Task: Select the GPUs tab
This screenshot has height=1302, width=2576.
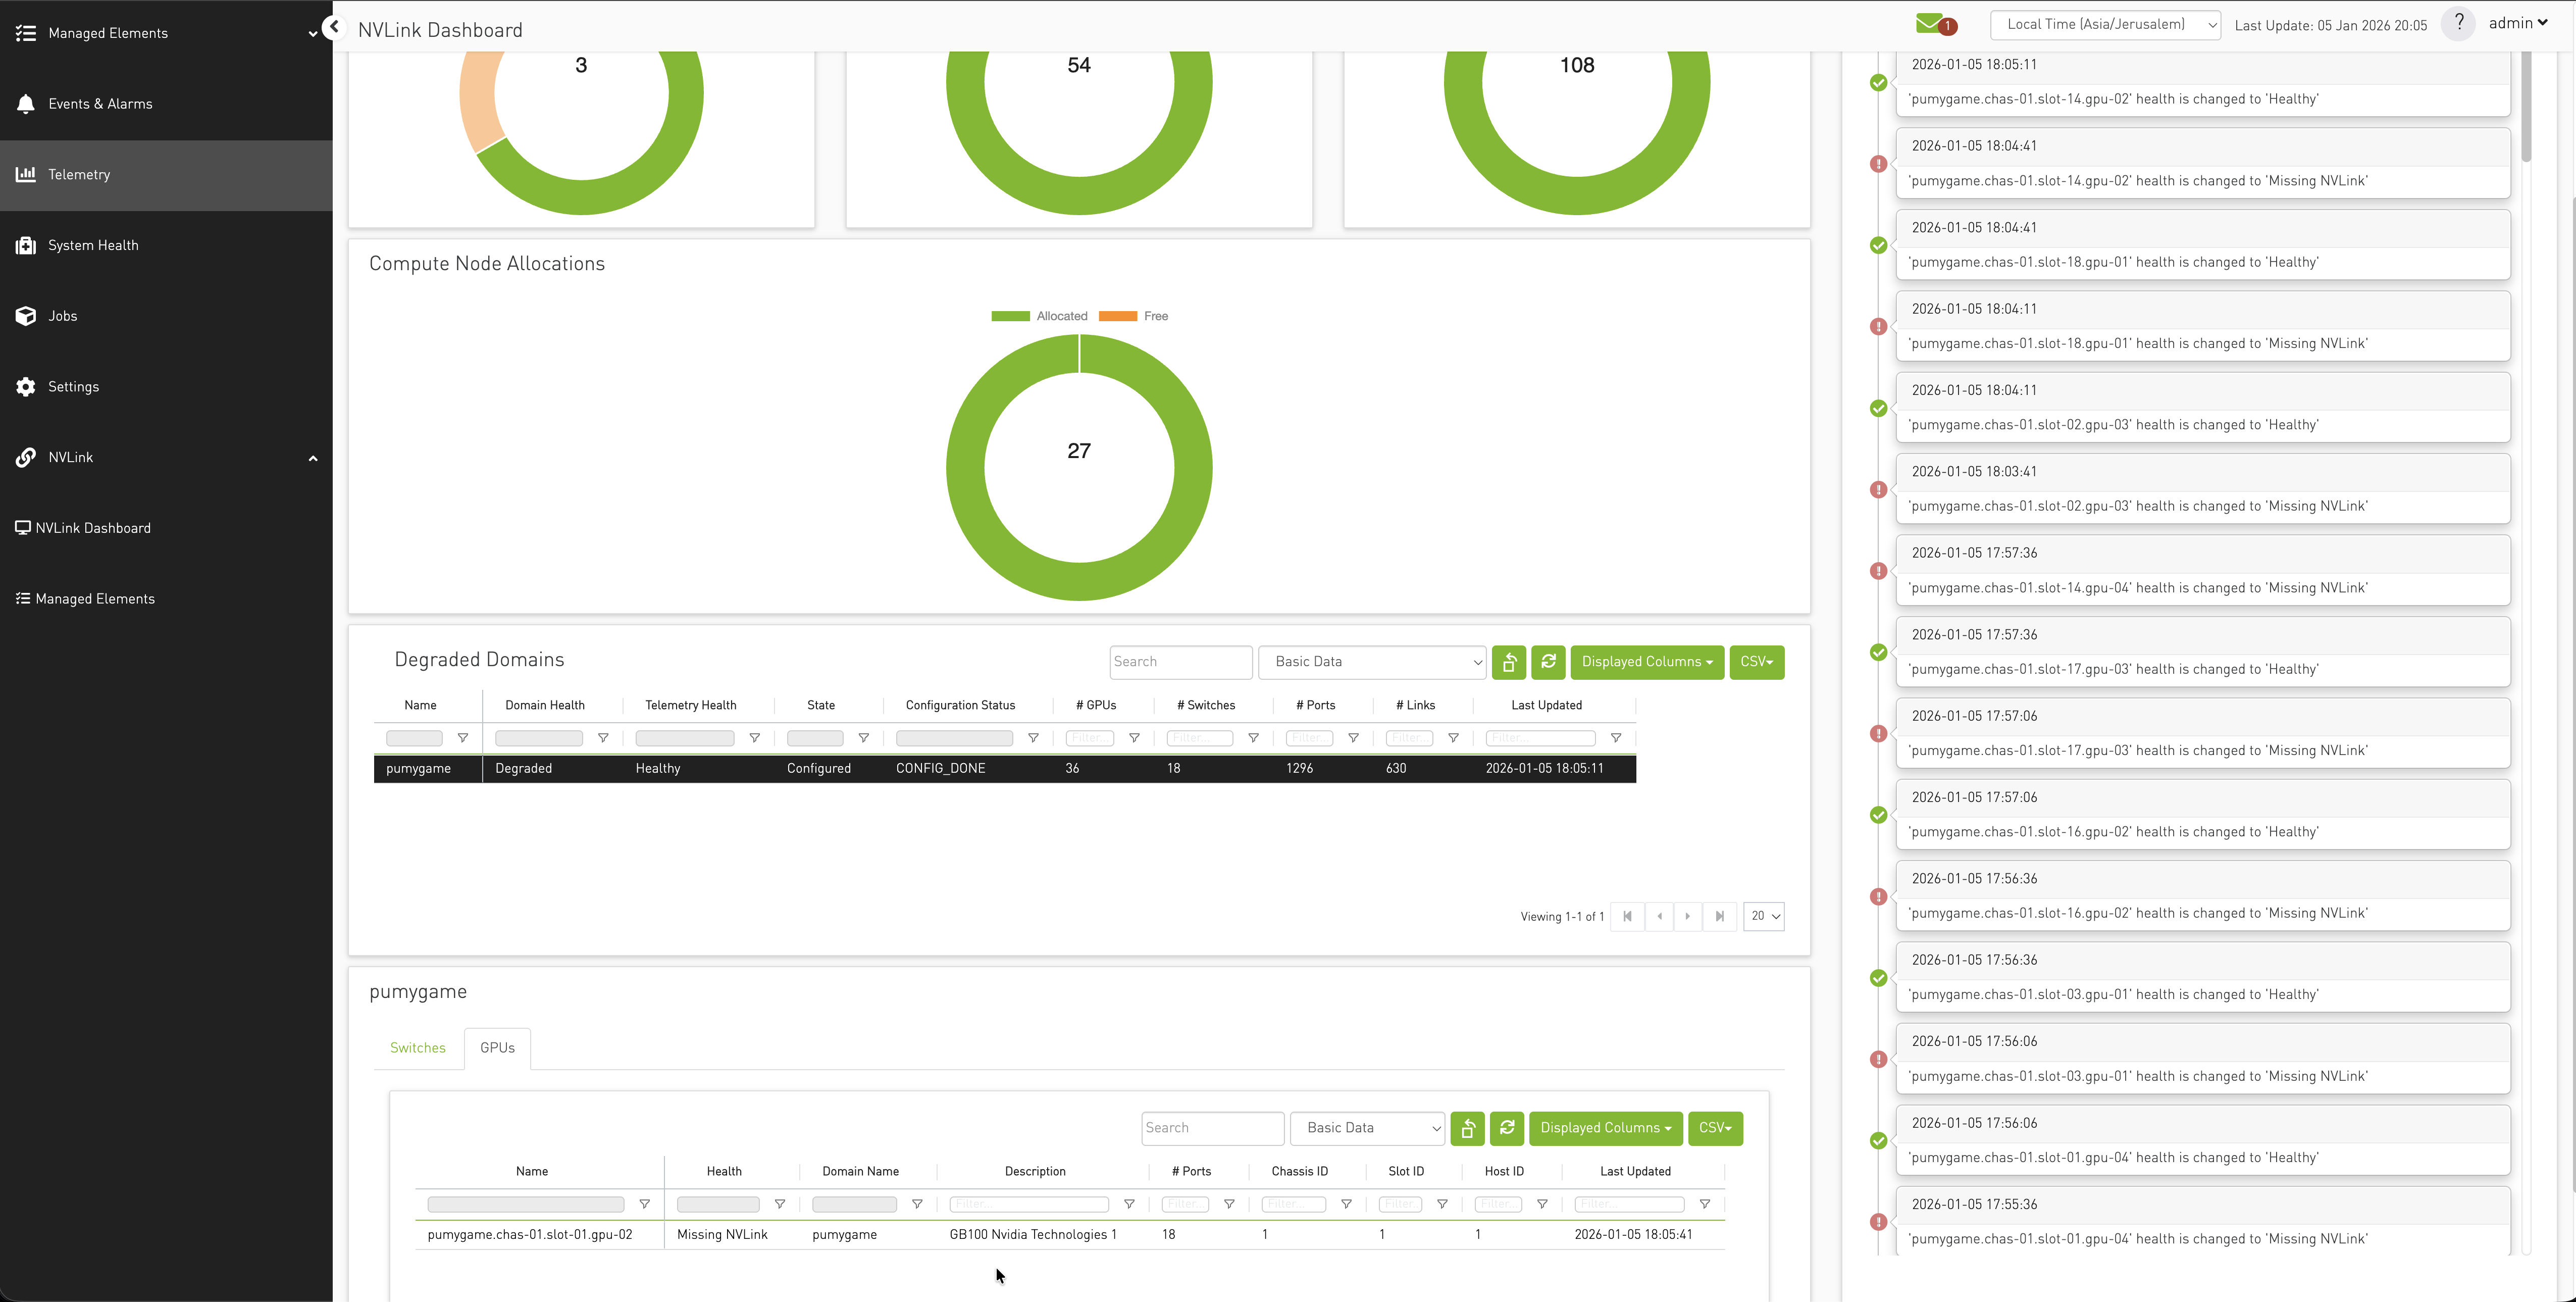Action: tap(497, 1048)
